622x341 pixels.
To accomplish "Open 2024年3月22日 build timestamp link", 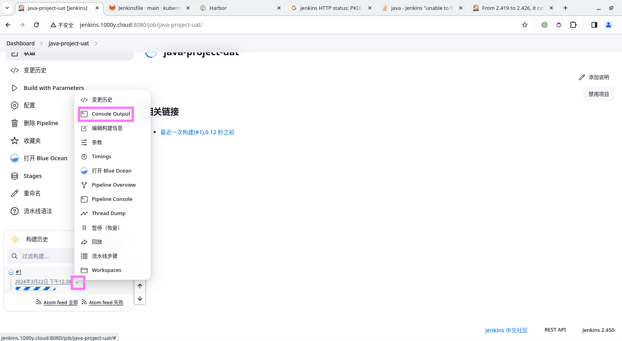I will [x=43, y=281].
